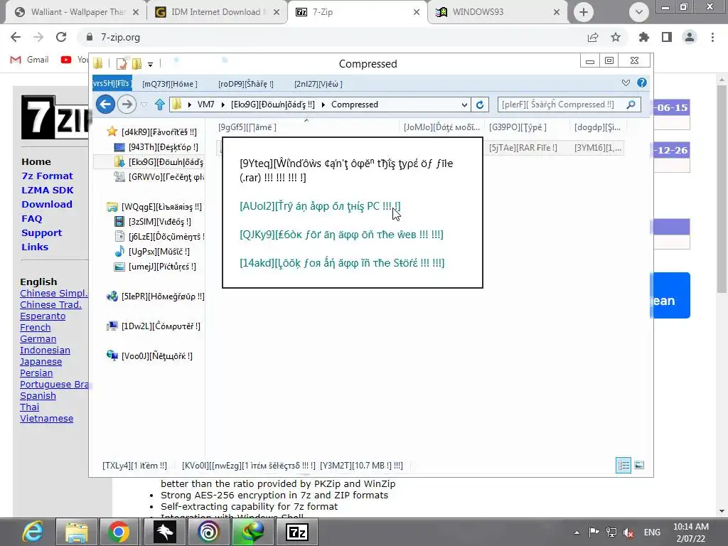
Task: Bookmark this page star icon
Action: point(616,37)
